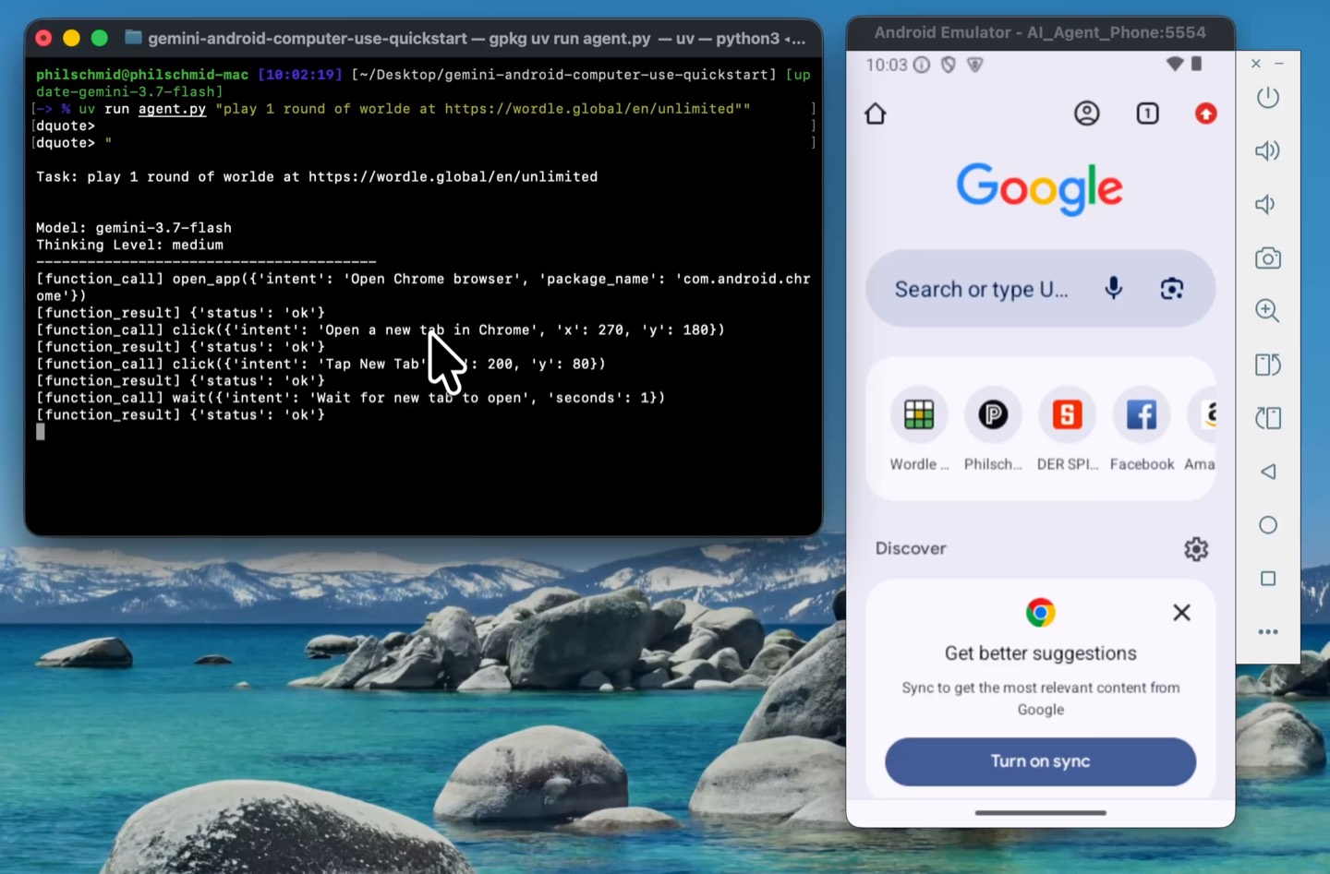Click the "Get better suggestions" heading
The image size is (1330, 874).
[1040, 653]
